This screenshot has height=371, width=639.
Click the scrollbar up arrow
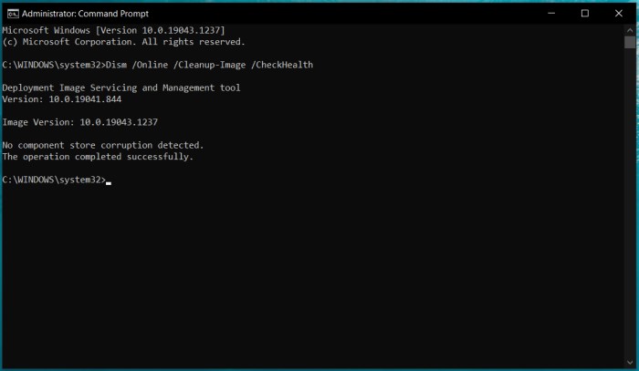pyautogui.click(x=630, y=30)
